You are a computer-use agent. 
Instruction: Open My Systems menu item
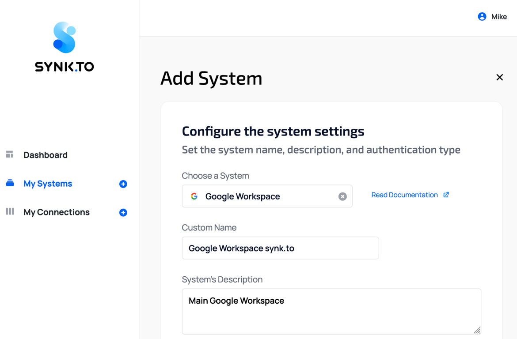pos(48,184)
